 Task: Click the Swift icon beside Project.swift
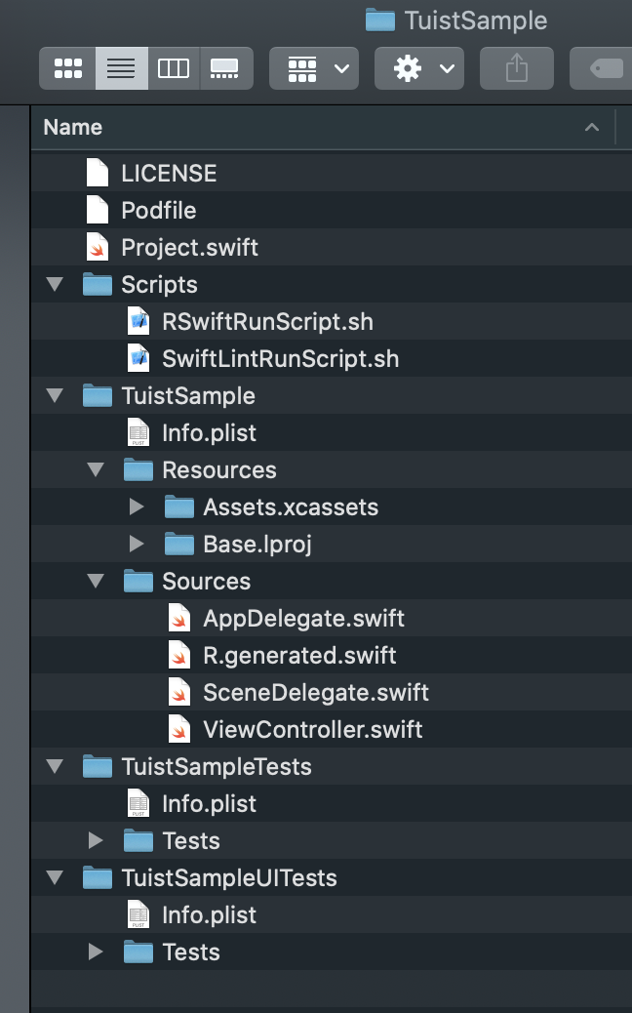point(97,247)
